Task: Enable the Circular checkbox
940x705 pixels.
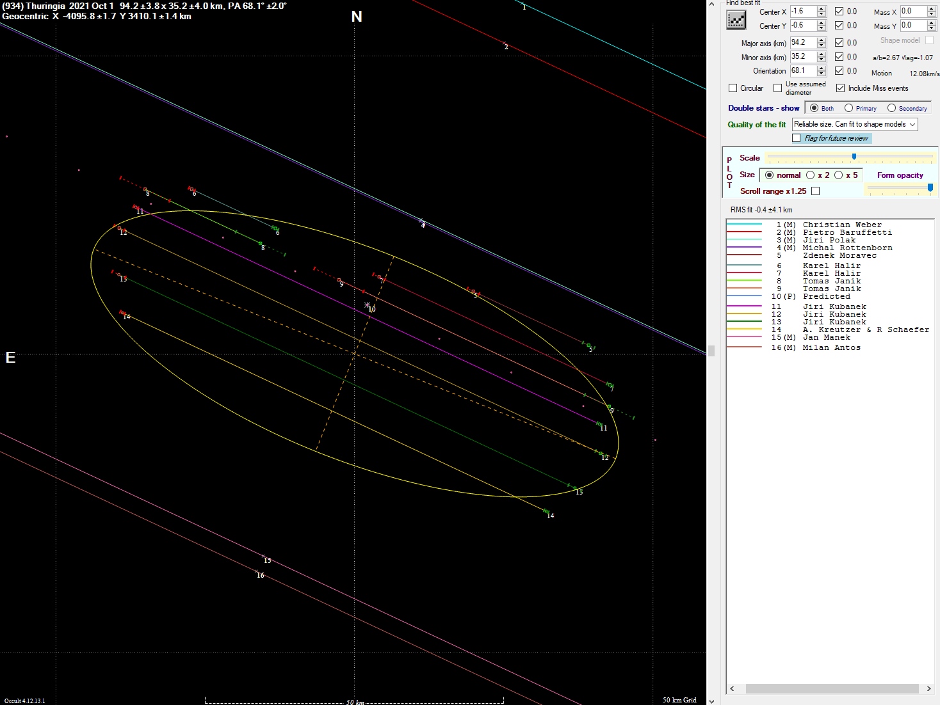Action: (x=733, y=88)
